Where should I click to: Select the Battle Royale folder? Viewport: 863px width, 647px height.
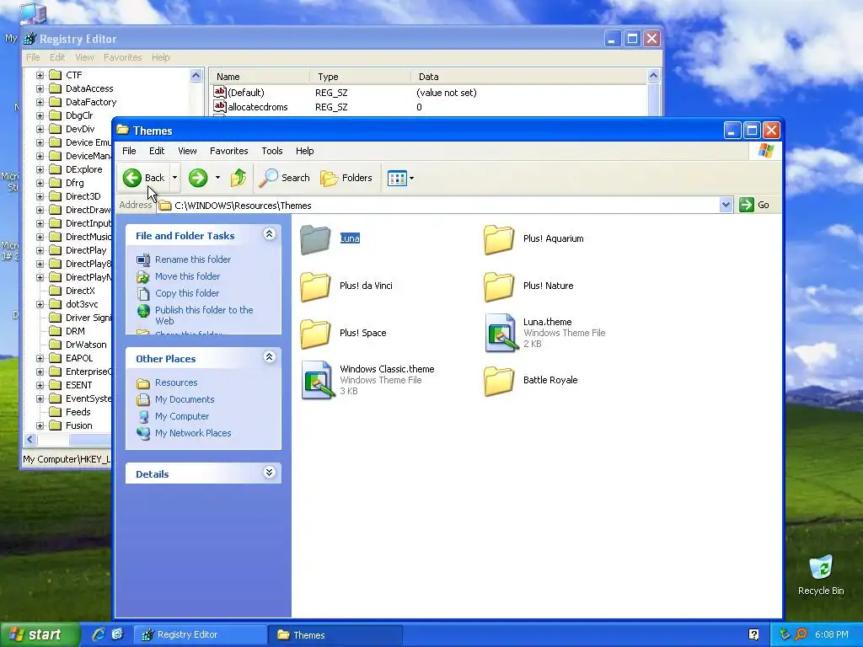pos(499,381)
